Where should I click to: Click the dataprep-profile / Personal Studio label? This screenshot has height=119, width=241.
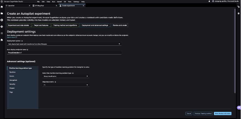coord(227,1)
